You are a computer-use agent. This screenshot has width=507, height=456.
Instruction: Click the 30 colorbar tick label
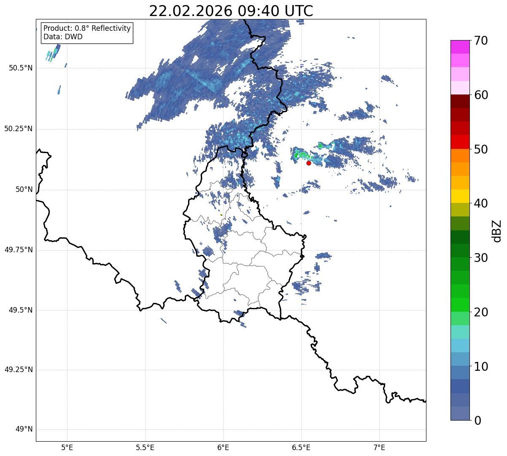(x=481, y=258)
